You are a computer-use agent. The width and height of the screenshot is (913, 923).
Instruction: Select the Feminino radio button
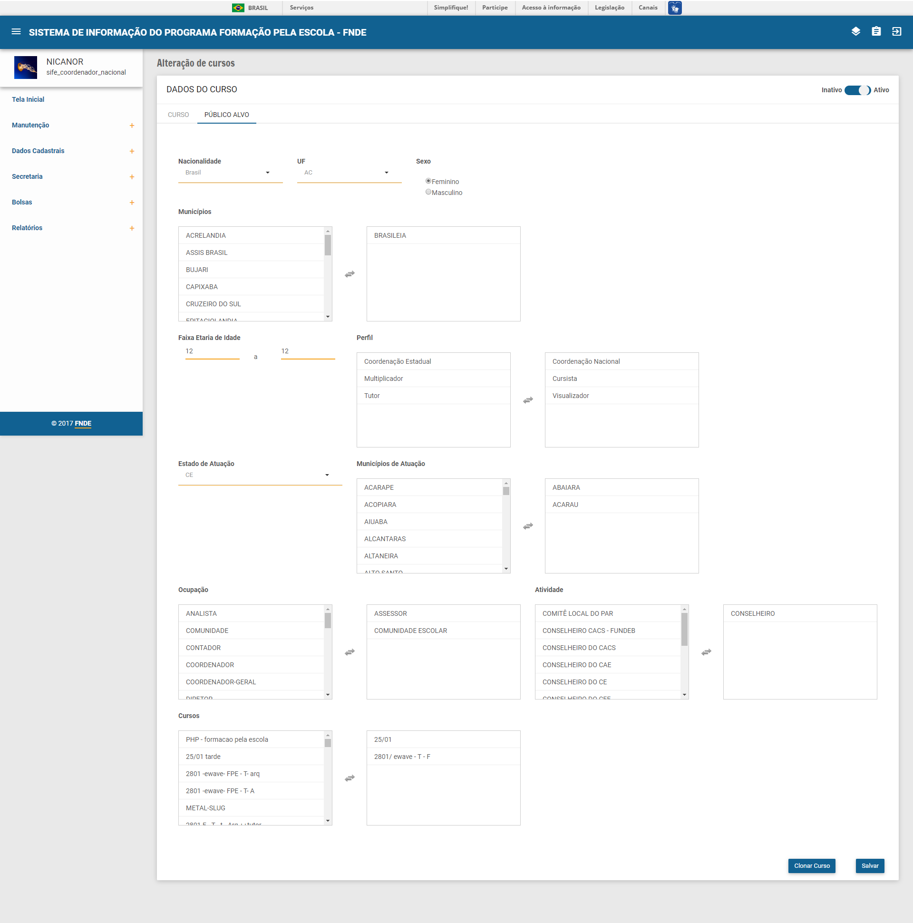click(x=428, y=181)
